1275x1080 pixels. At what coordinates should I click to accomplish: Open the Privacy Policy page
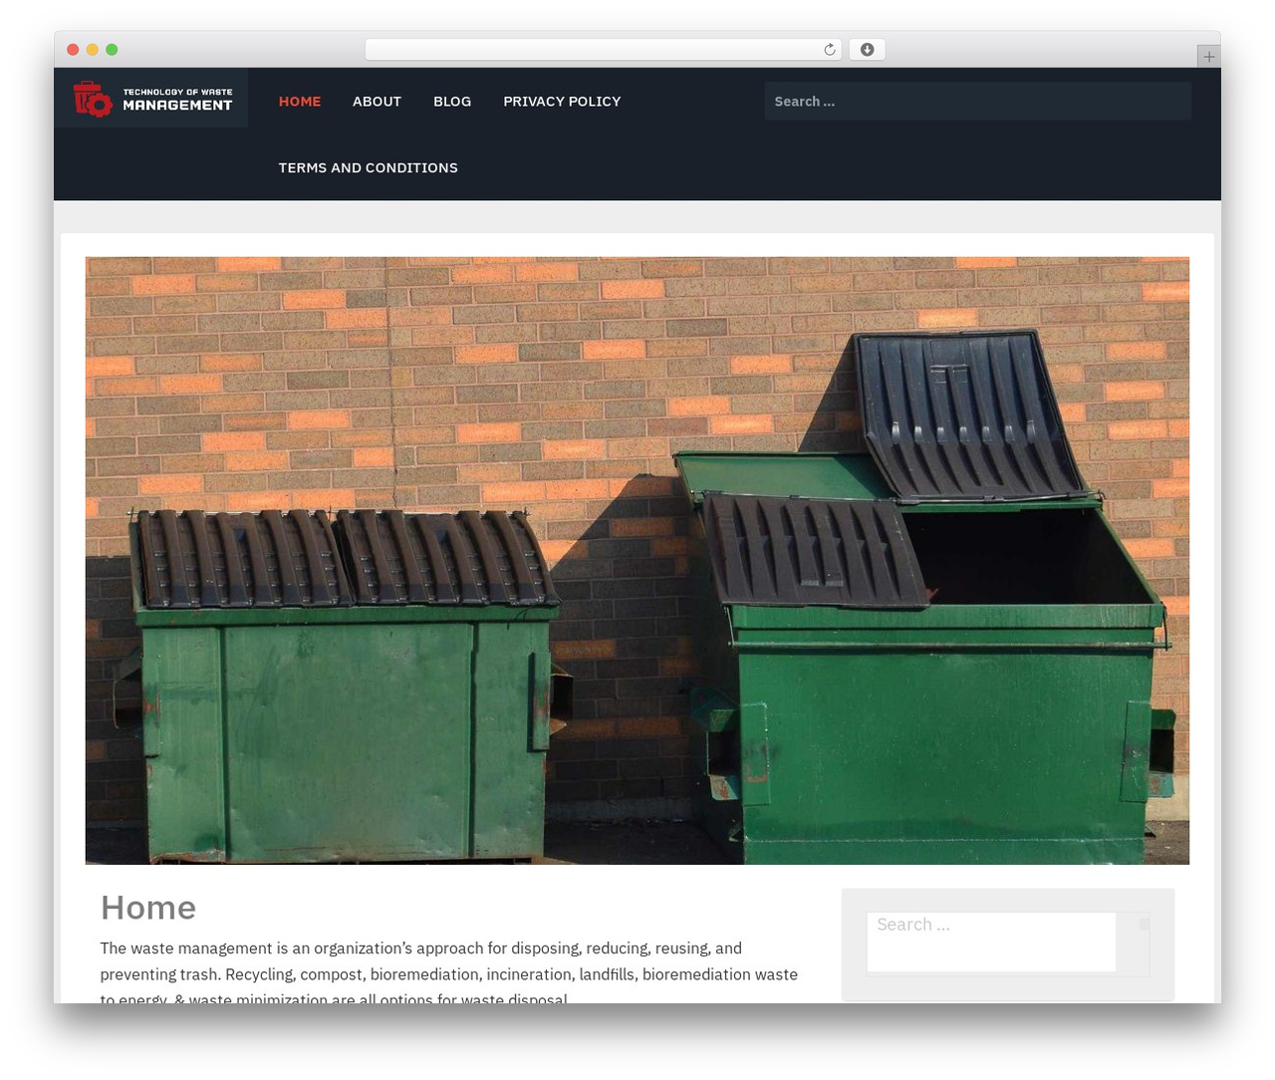(x=562, y=102)
